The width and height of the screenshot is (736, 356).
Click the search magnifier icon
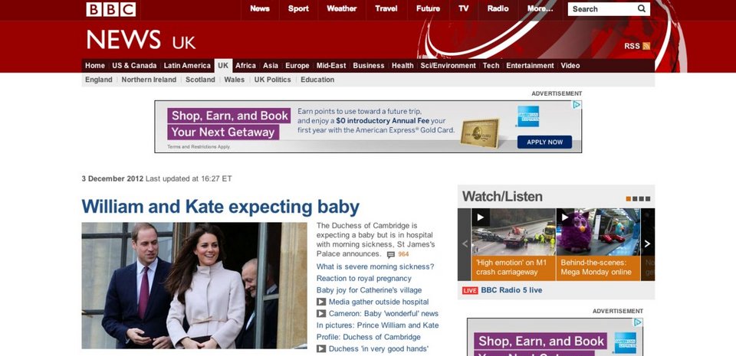pyautogui.click(x=641, y=8)
